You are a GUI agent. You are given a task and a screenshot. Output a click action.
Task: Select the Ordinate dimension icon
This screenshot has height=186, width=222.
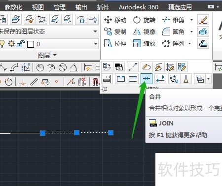[x=26, y=67]
